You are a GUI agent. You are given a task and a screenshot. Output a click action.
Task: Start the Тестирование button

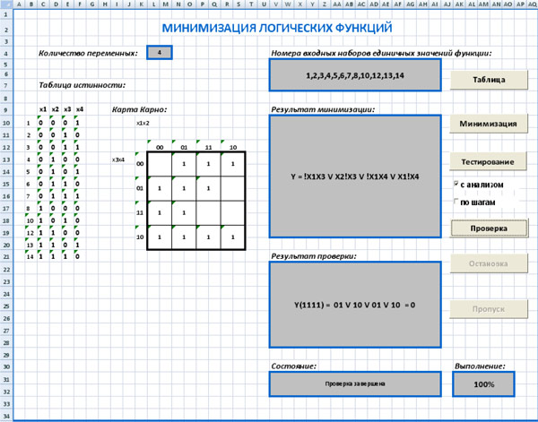tap(488, 162)
